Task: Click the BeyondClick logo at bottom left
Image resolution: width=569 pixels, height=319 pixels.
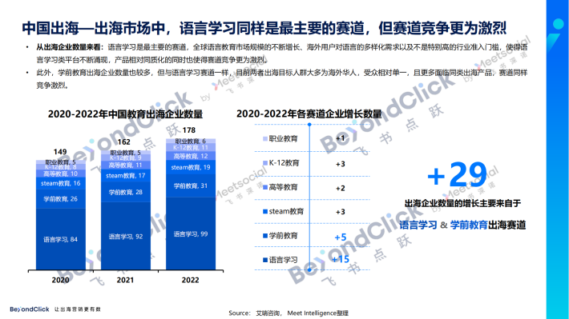Action: 30,309
